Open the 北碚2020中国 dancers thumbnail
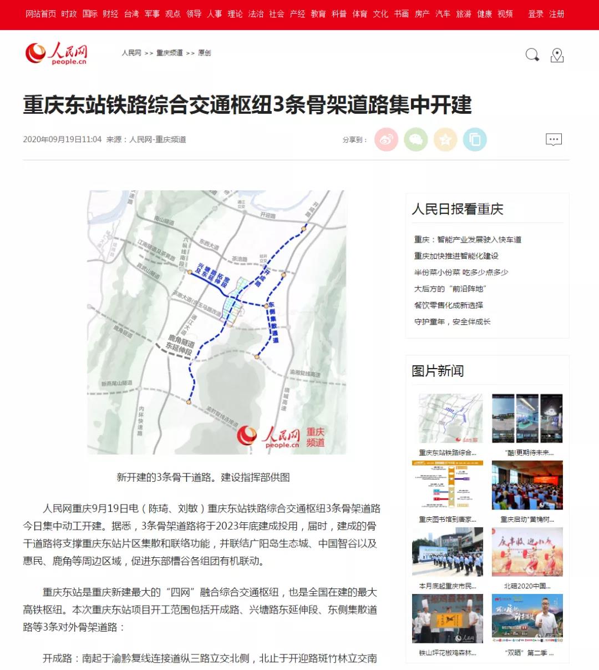This screenshot has height=670, width=599. [527, 551]
